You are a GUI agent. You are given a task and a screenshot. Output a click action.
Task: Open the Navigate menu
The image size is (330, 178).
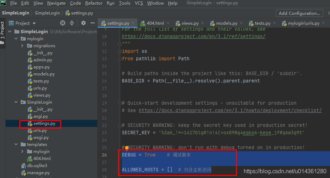coord(56,3)
